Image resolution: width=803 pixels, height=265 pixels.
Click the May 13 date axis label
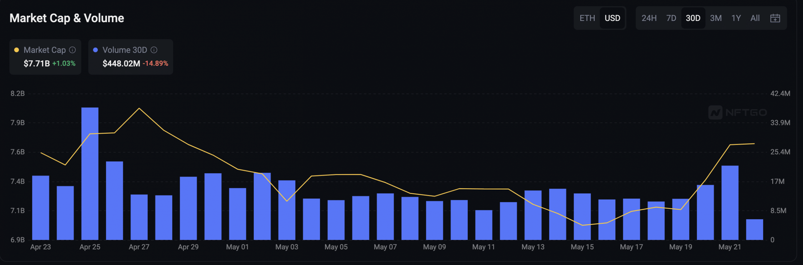pos(533,247)
